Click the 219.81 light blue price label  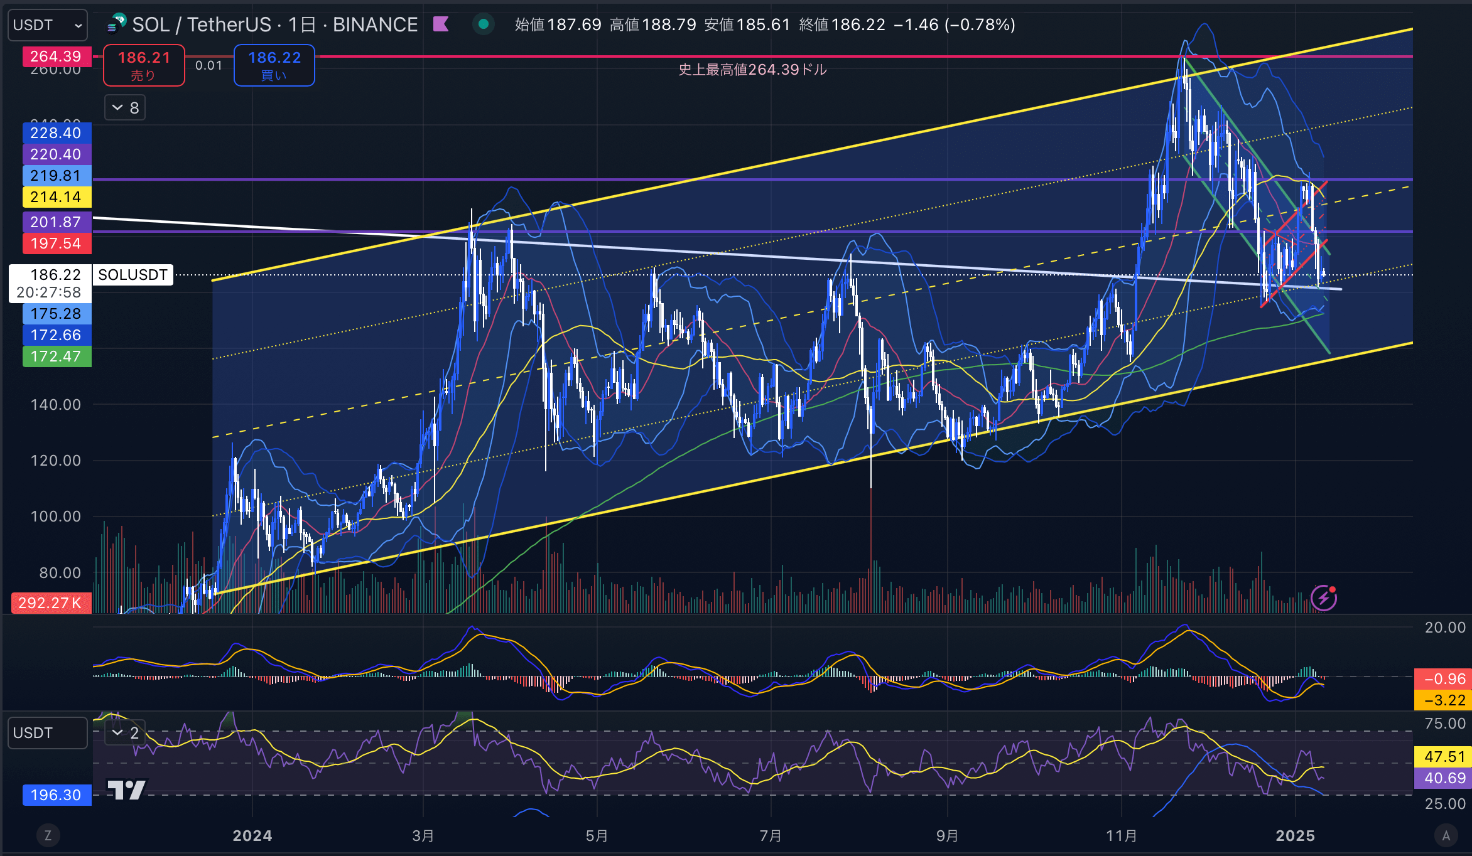pyautogui.click(x=57, y=176)
